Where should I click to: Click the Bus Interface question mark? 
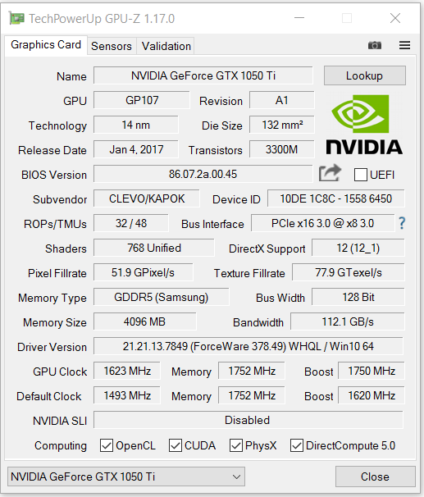tap(402, 223)
